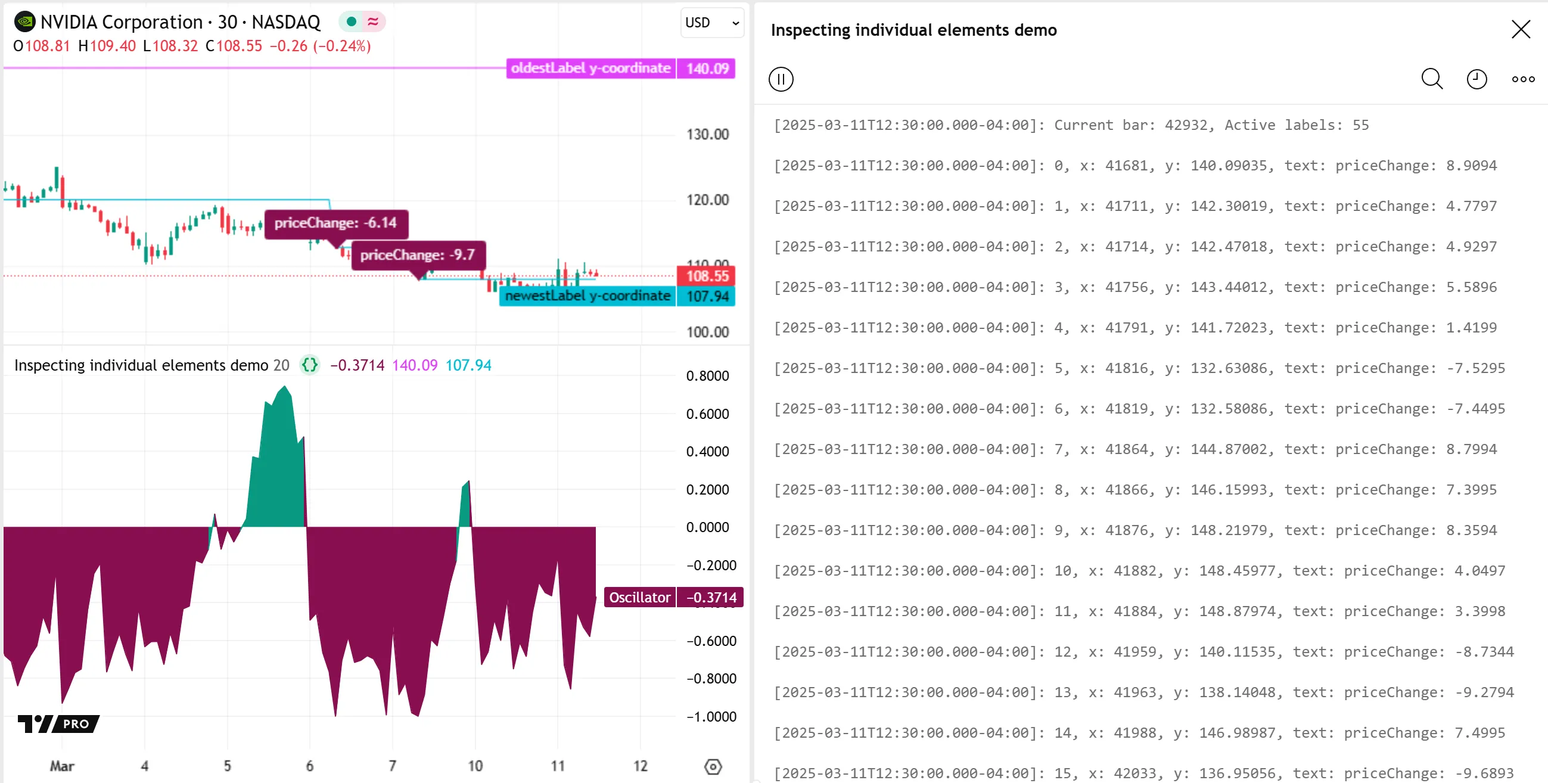Open chart time axis settings gear
The image size is (1548, 783).
coord(713,766)
